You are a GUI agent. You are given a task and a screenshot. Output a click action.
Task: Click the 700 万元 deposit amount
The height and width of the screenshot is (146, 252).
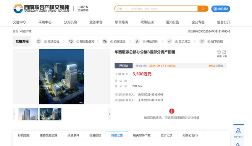[x=137, y=86]
